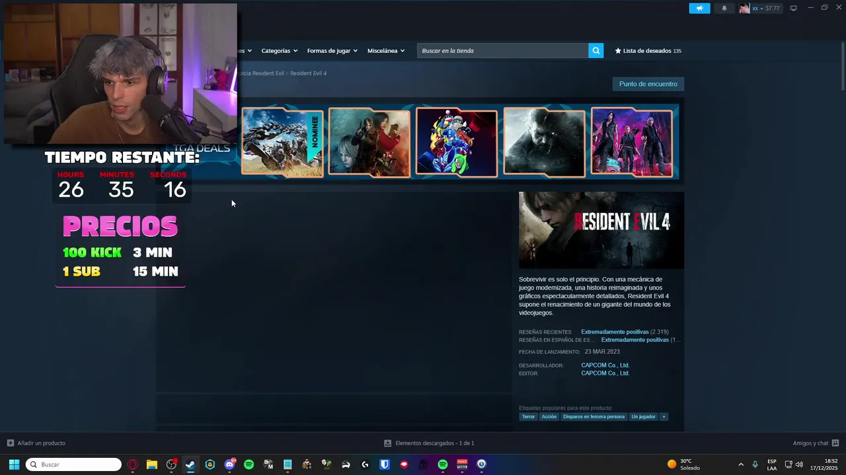This screenshot has width=846, height=475.
Task: Click the account avatar picture
Action: (744, 8)
